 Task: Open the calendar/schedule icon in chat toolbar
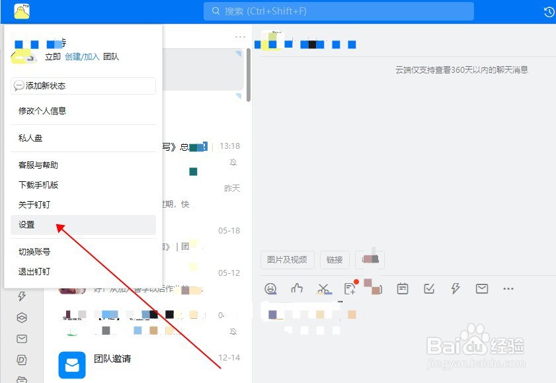point(402,288)
